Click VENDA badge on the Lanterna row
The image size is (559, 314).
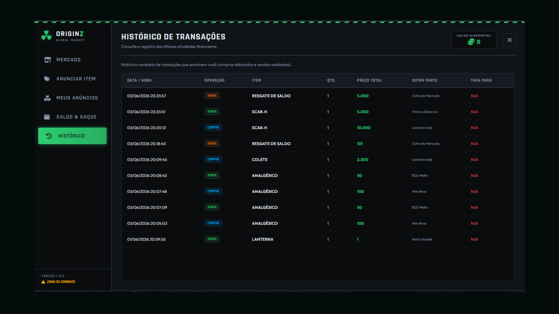212,239
